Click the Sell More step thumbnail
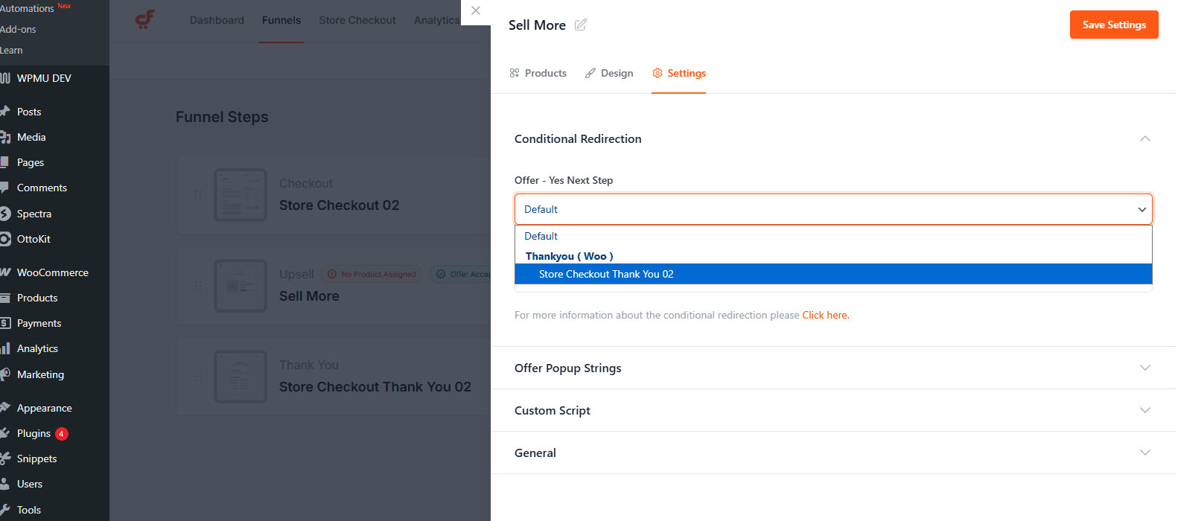The image size is (1178, 521). click(x=241, y=286)
